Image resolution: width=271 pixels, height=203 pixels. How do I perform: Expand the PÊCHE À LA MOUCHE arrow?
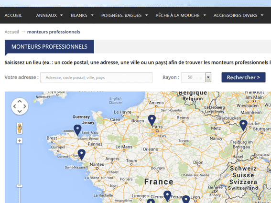coord(205,15)
